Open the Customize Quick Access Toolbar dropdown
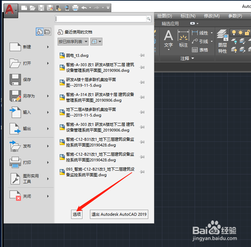This screenshot has width=251, height=247. 108,8
